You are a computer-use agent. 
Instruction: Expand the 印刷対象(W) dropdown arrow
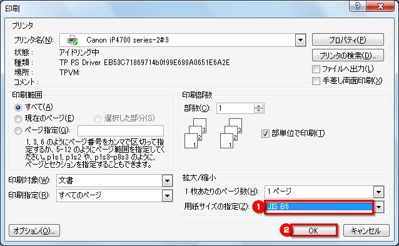pyautogui.click(x=167, y=181)
